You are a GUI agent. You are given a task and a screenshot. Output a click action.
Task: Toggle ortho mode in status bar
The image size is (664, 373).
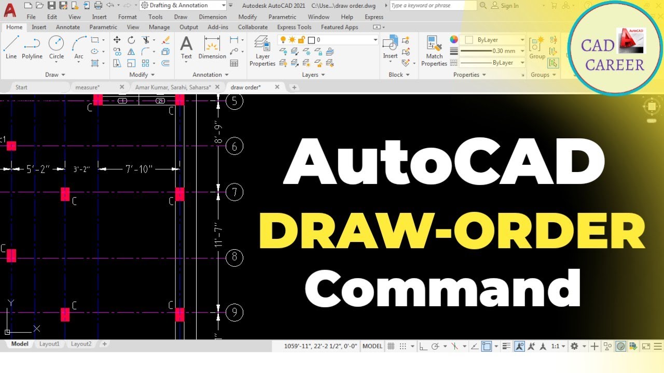[423, 346]
